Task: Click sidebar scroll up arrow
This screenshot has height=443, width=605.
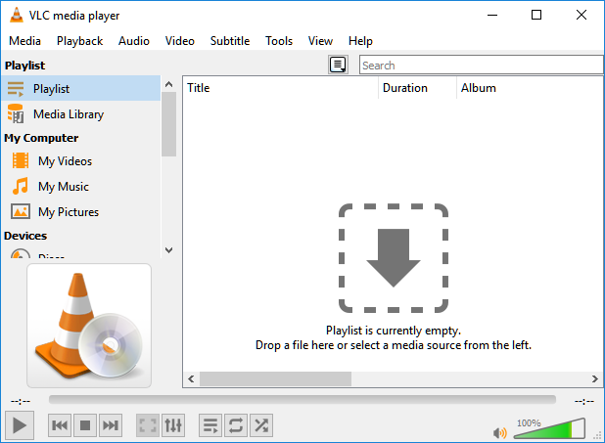Action: click(168, 84)
